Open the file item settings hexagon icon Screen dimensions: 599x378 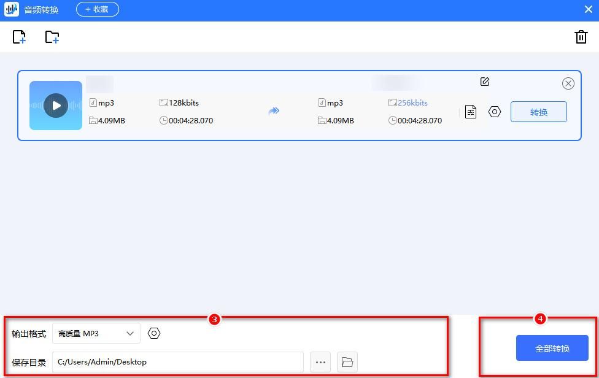click(495, 112)
